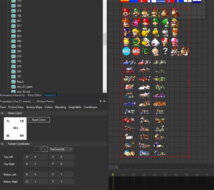Select the flag_b tree item
The image size is (214, 190).
[x=18, y=82]
